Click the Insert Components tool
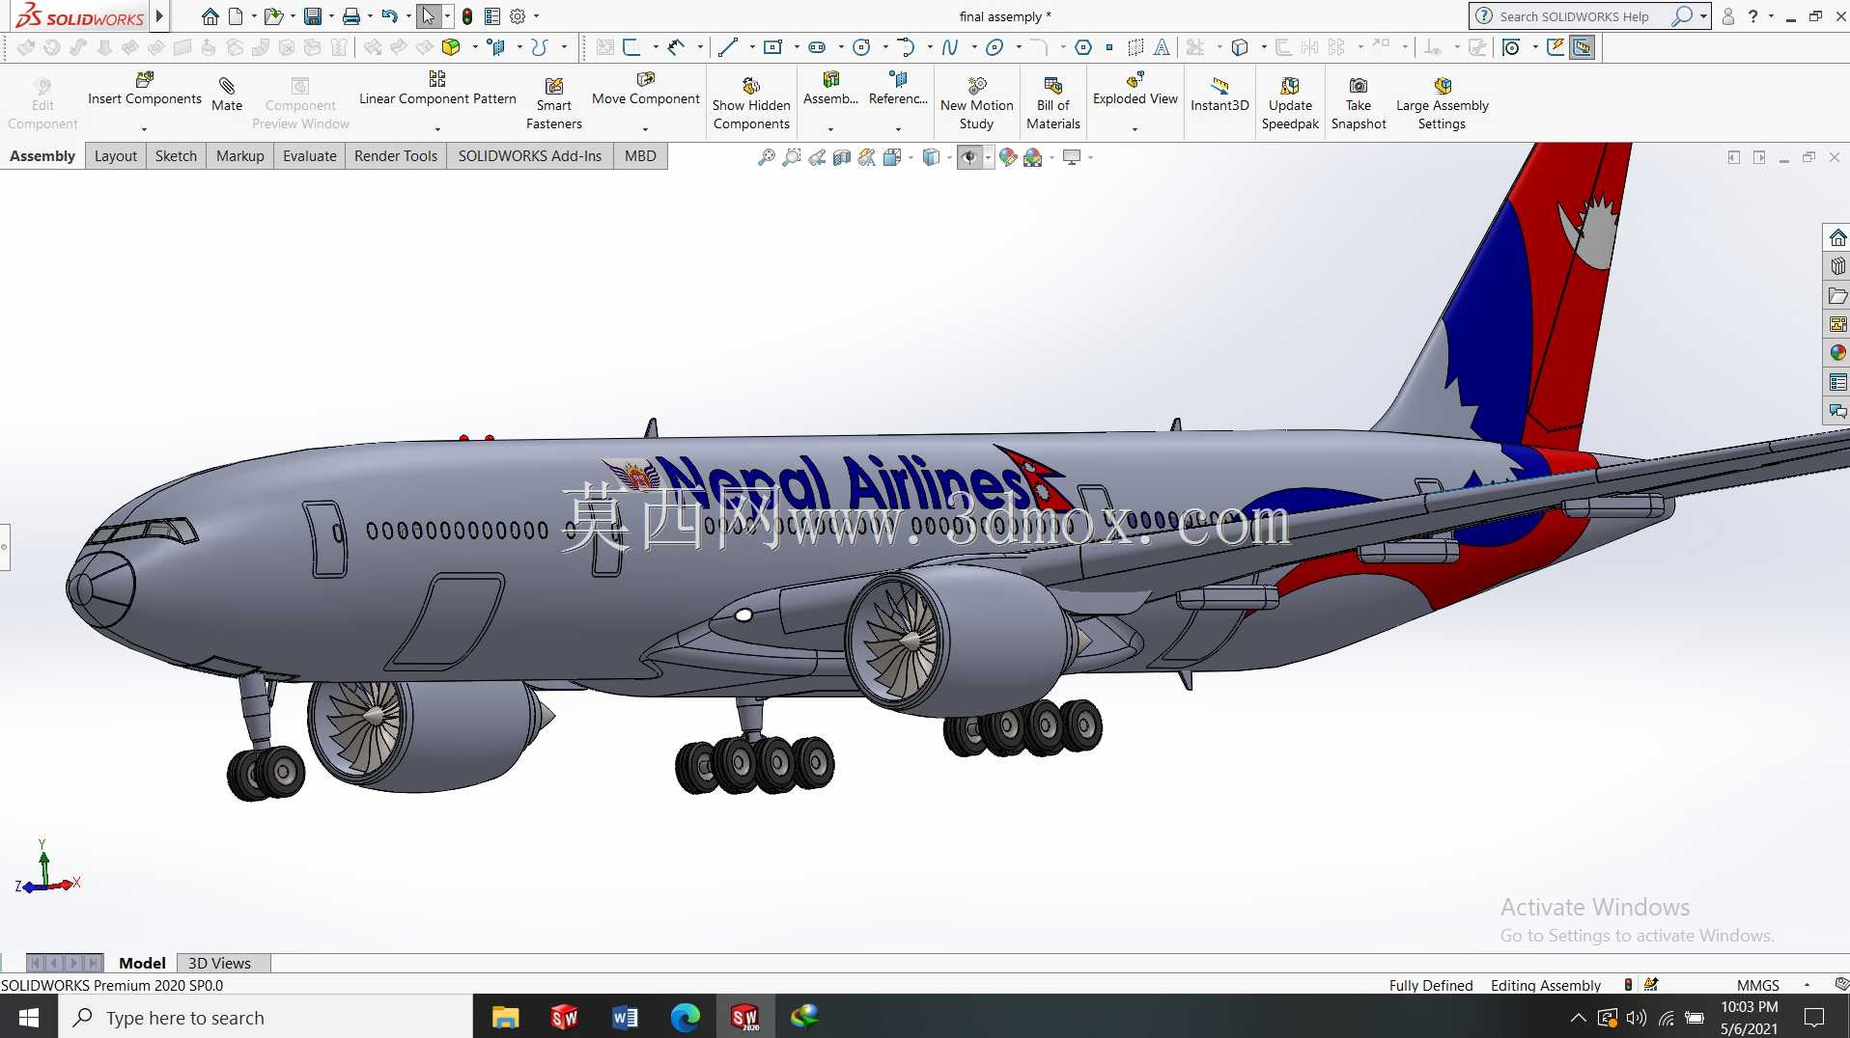The width and height of the screenshot is (1850, 1038). [145, 89]
